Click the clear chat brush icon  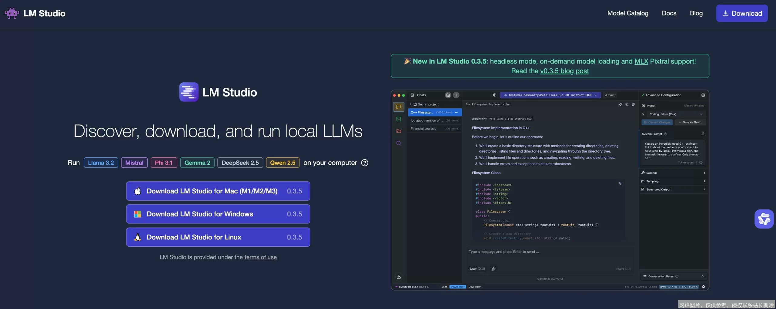(x=620, y=104)
